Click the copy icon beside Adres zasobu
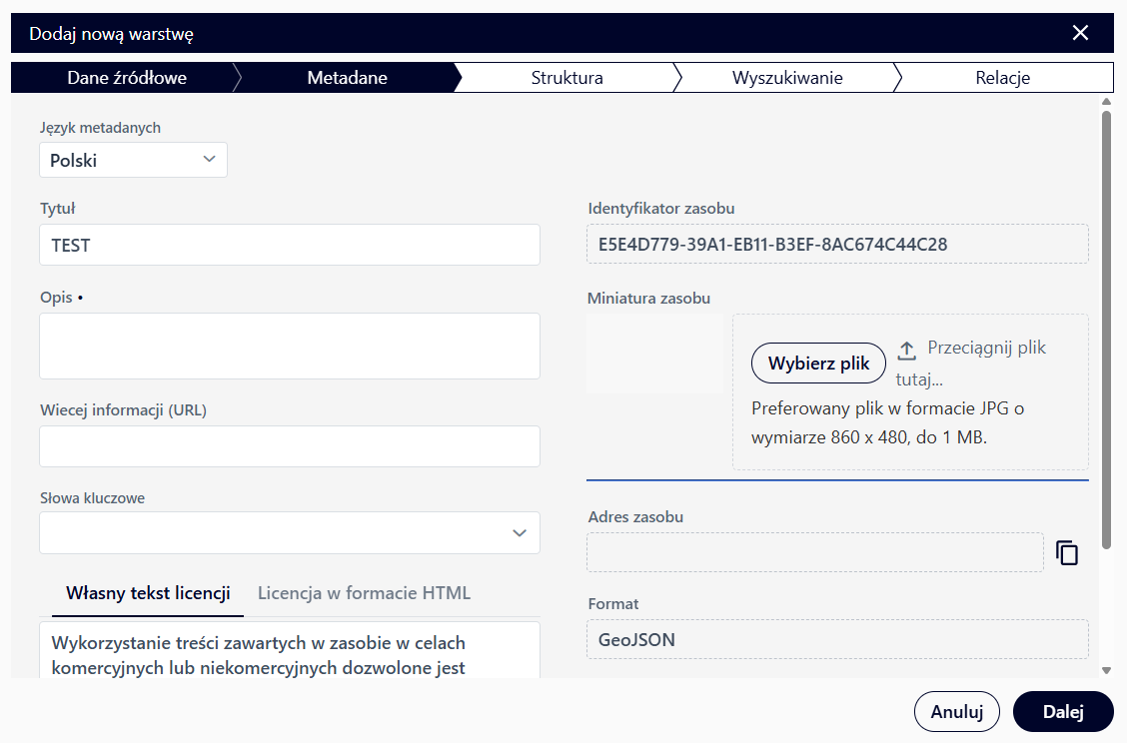Screen dimensions: 1127x743 1067,553
